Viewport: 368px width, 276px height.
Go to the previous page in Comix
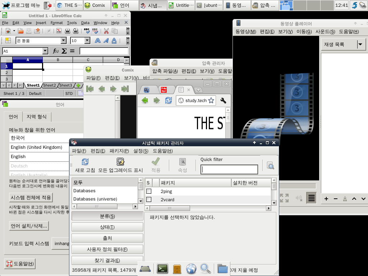tap(102, 89)
